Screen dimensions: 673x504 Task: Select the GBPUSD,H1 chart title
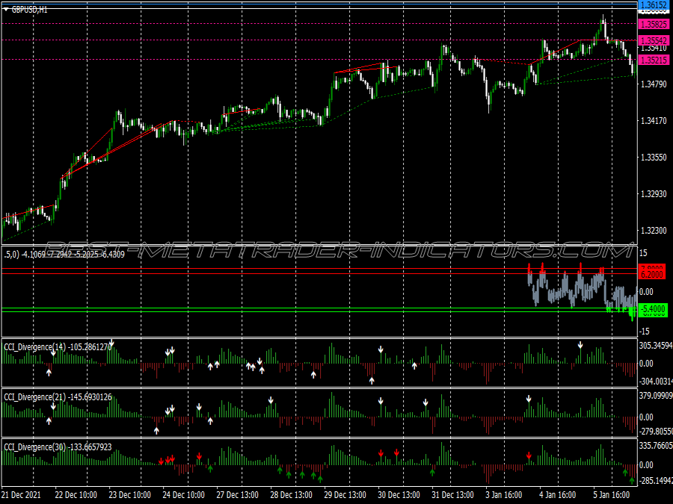click(x=29, y=10)
